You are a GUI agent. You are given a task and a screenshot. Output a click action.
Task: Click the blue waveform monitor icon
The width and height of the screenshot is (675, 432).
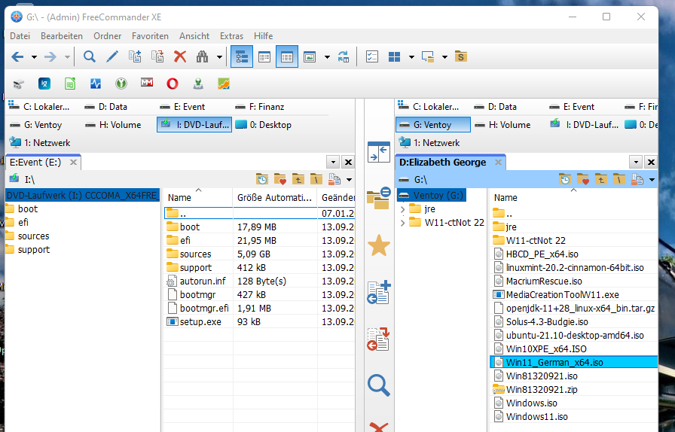96,84
